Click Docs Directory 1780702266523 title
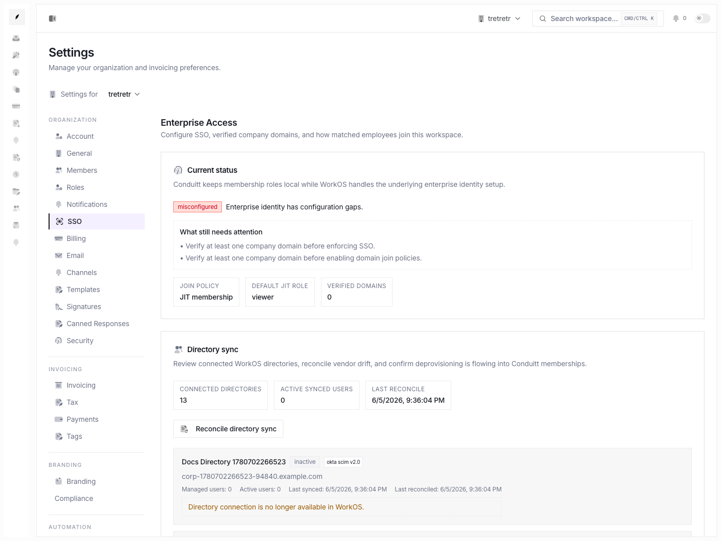 point(234,462)
